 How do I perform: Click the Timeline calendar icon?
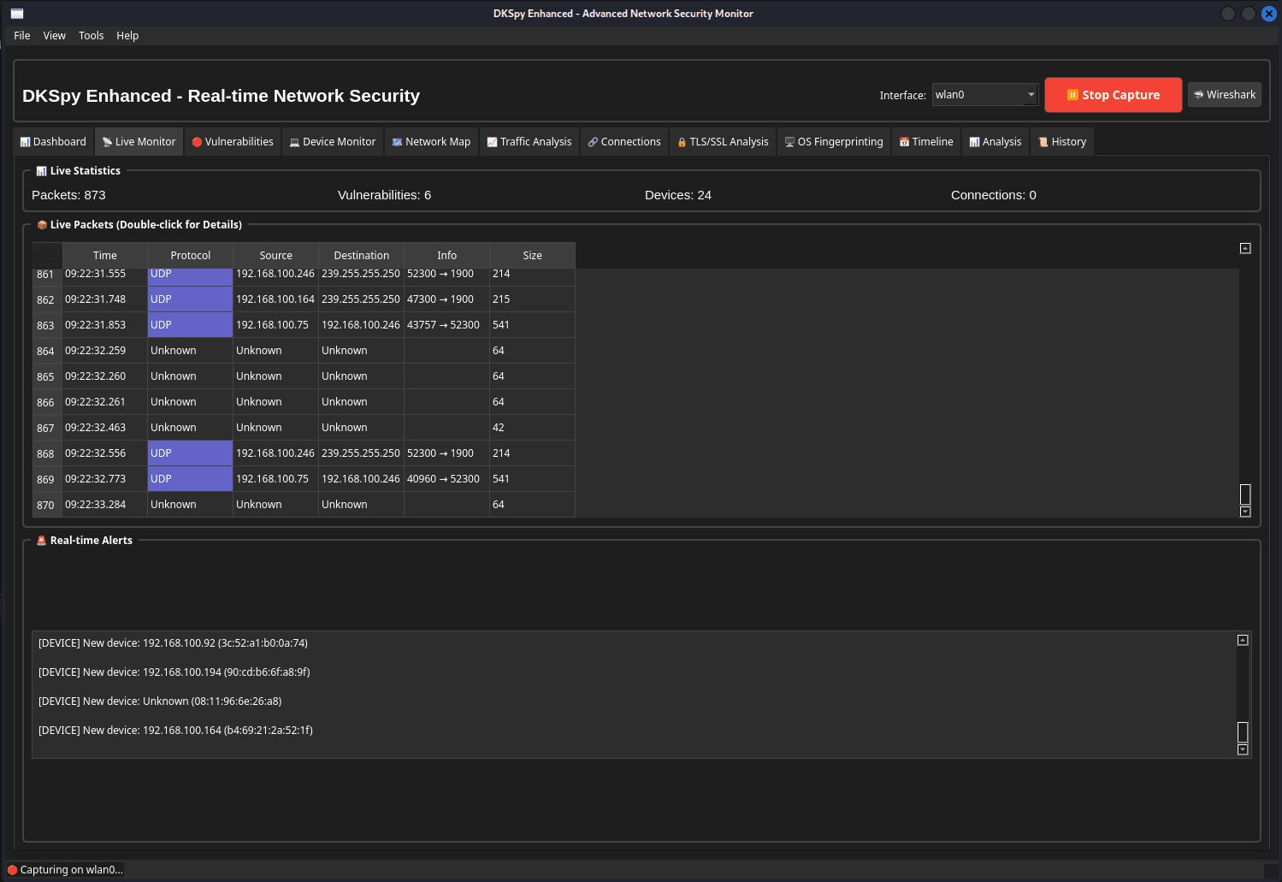click(904, 142)
